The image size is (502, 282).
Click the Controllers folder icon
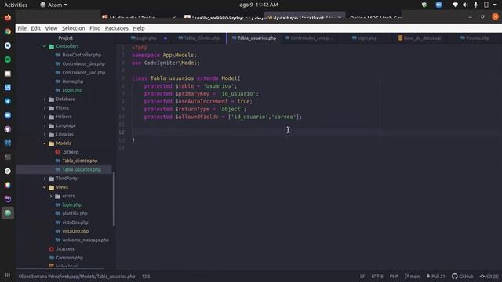pos(51,46)
